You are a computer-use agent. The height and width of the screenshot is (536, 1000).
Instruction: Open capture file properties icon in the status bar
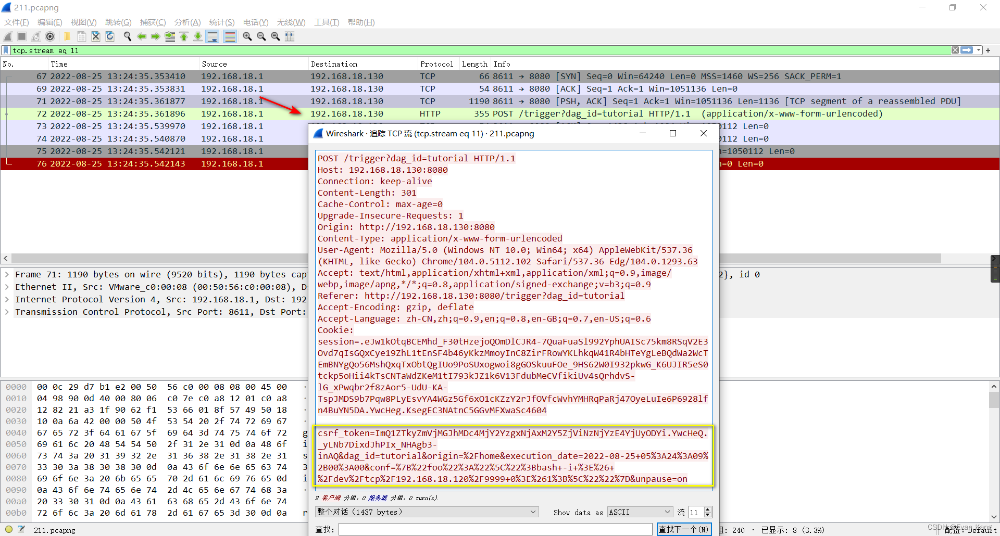pyautogui.click(x=21, y=530)
